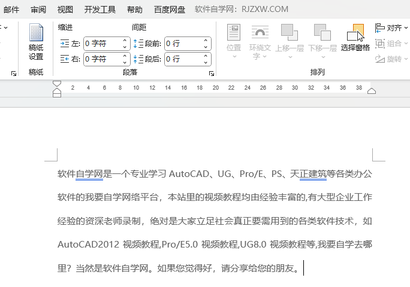Click the first line indent marker on ruler

coord(57,84)
